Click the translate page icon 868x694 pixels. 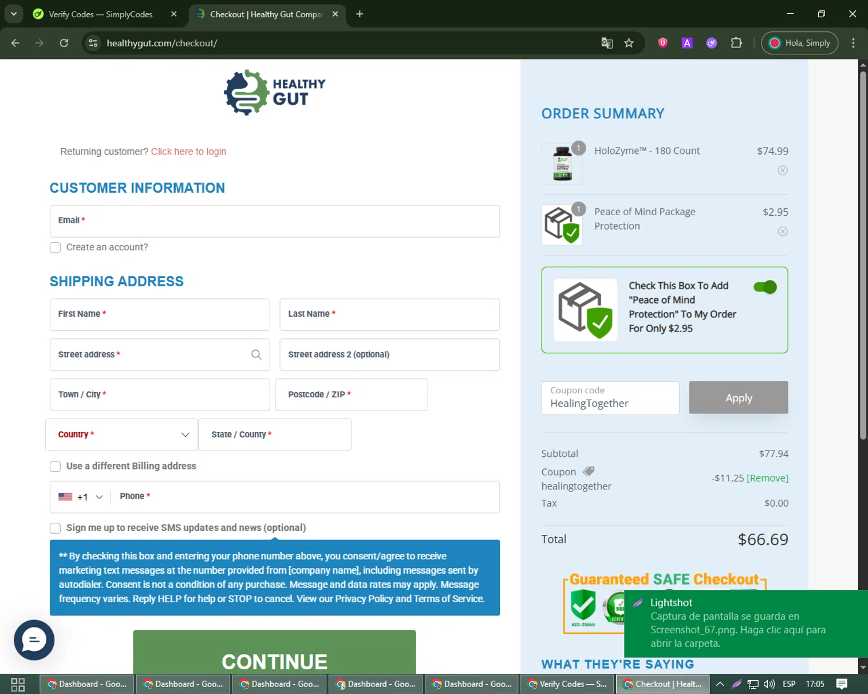[x=607, y=43]
